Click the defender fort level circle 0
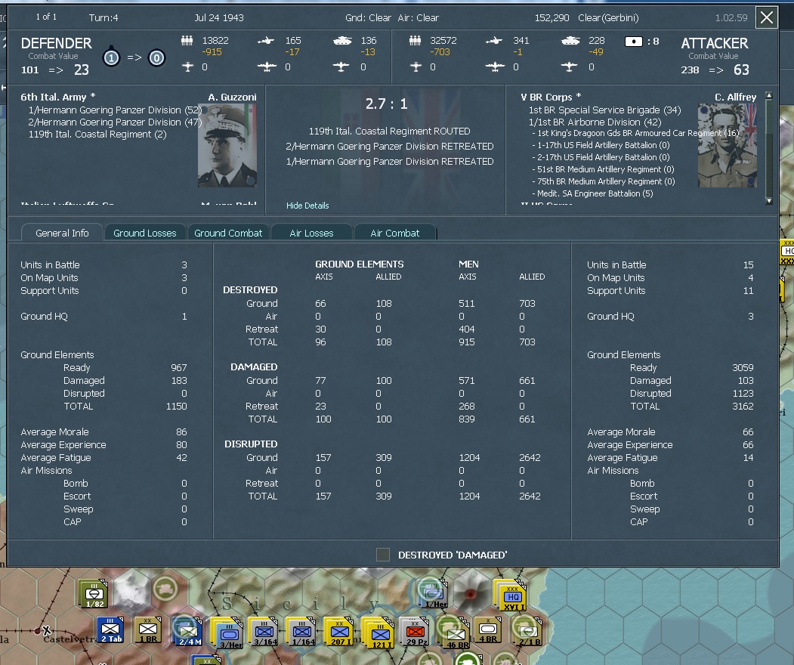794x665 pixels. pyautogui.click(x=156, y=58)
